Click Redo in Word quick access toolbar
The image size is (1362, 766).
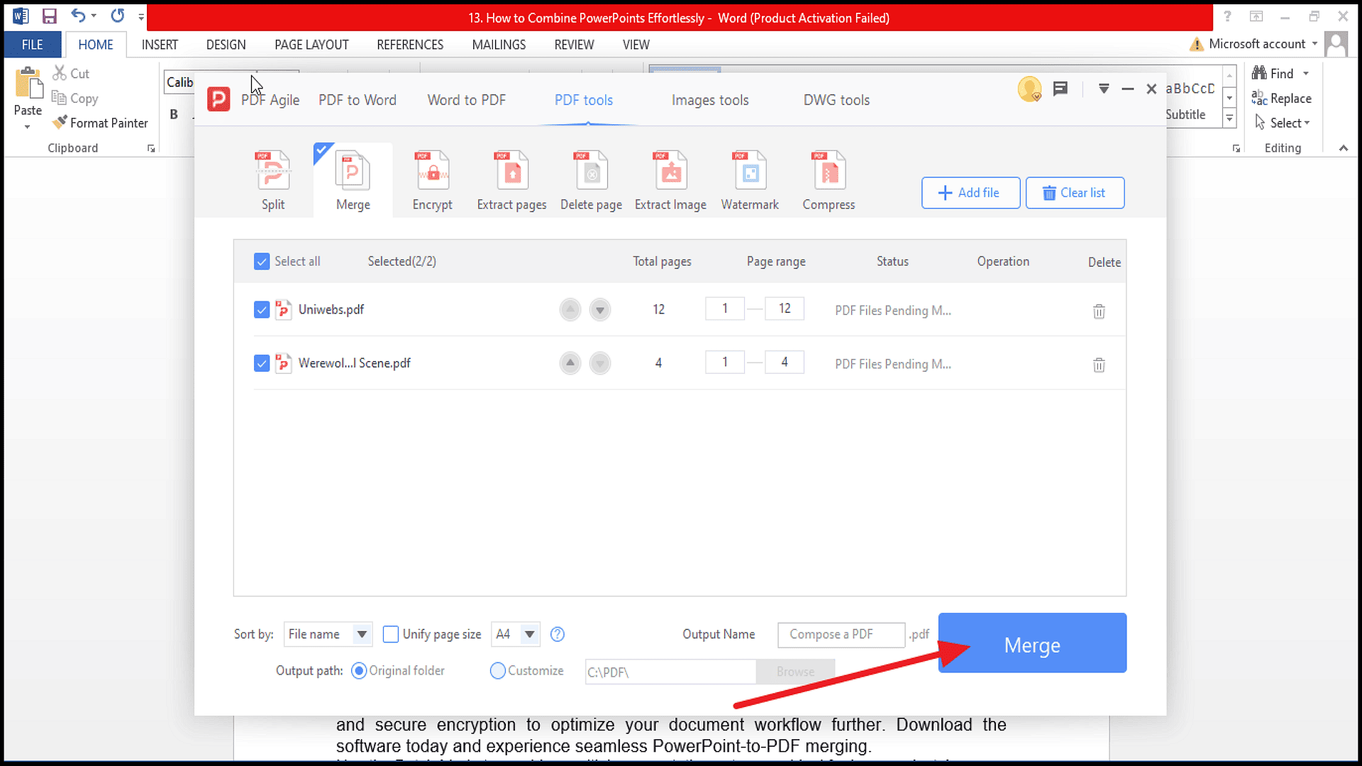pyautogui.click(x=118, y=16)
